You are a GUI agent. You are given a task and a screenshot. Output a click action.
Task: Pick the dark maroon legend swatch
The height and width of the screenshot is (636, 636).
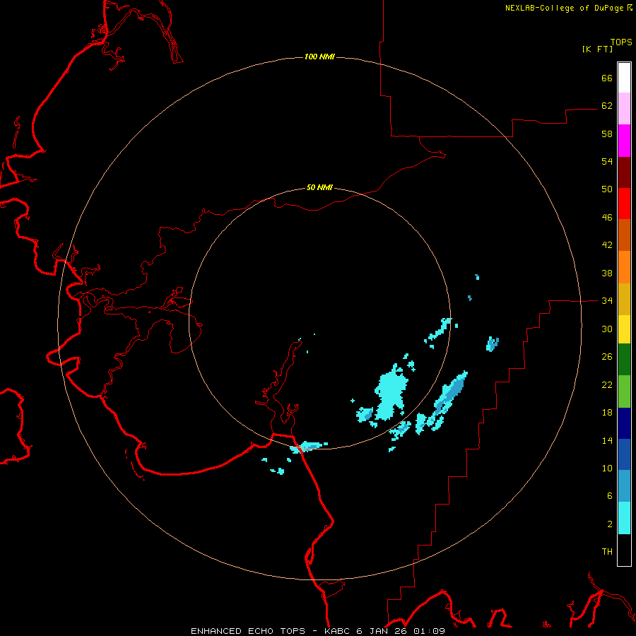click(624, 172)
